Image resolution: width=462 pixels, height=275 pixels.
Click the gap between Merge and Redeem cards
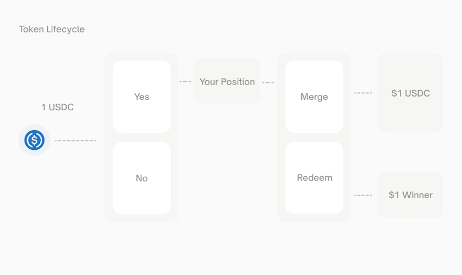[x=314, y=137]
